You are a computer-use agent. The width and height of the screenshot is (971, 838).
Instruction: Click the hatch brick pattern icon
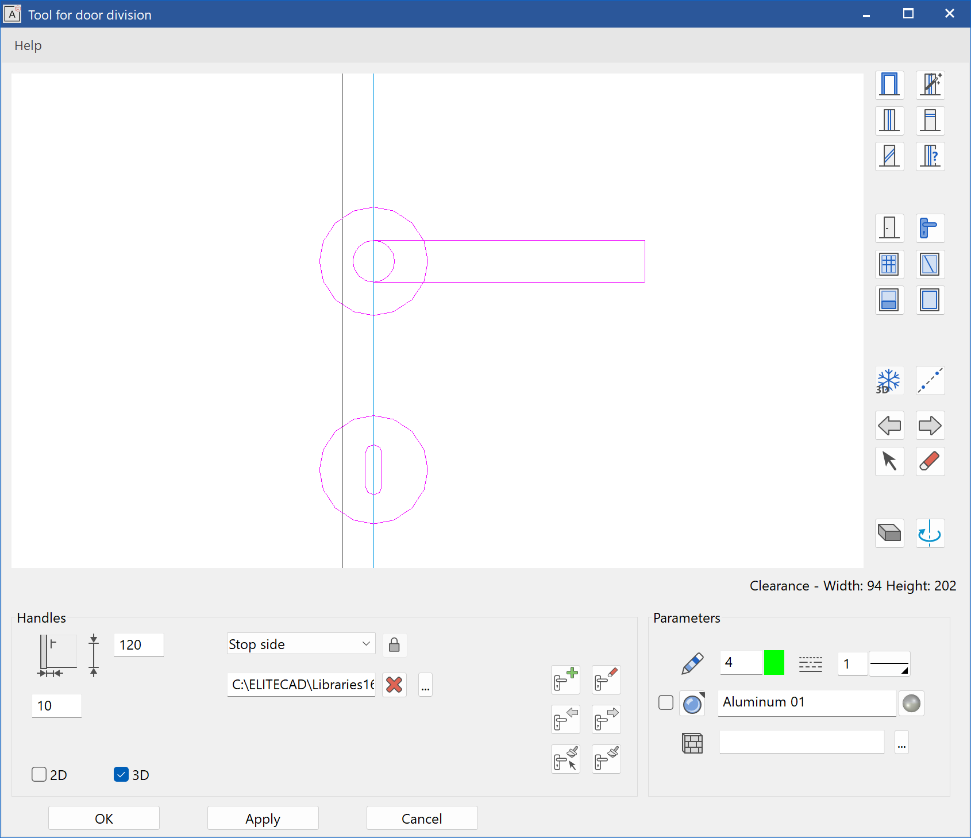click(x=692, y=743)
